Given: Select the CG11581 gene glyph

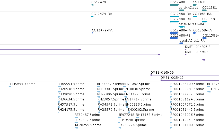Looking at the screenshot, I should pyautogui.click(x=205, y=10).
